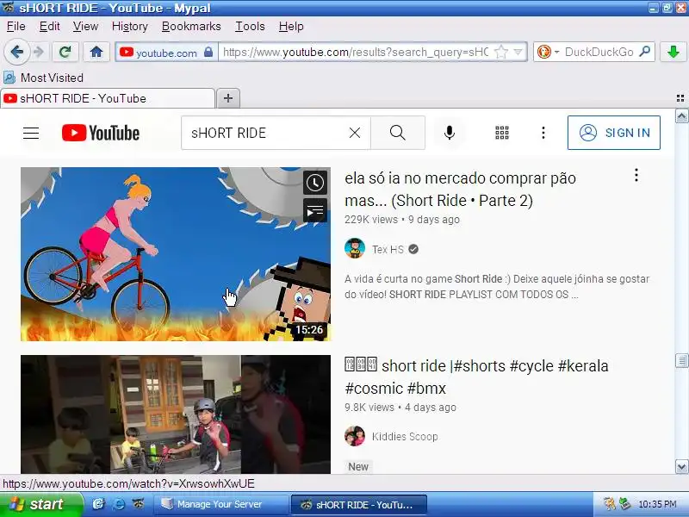Image resolution: width=689 pixels, height=517 pixels.
Task: Launch Mypal raccoon icon in quick launch
Action: click(139, 504)
